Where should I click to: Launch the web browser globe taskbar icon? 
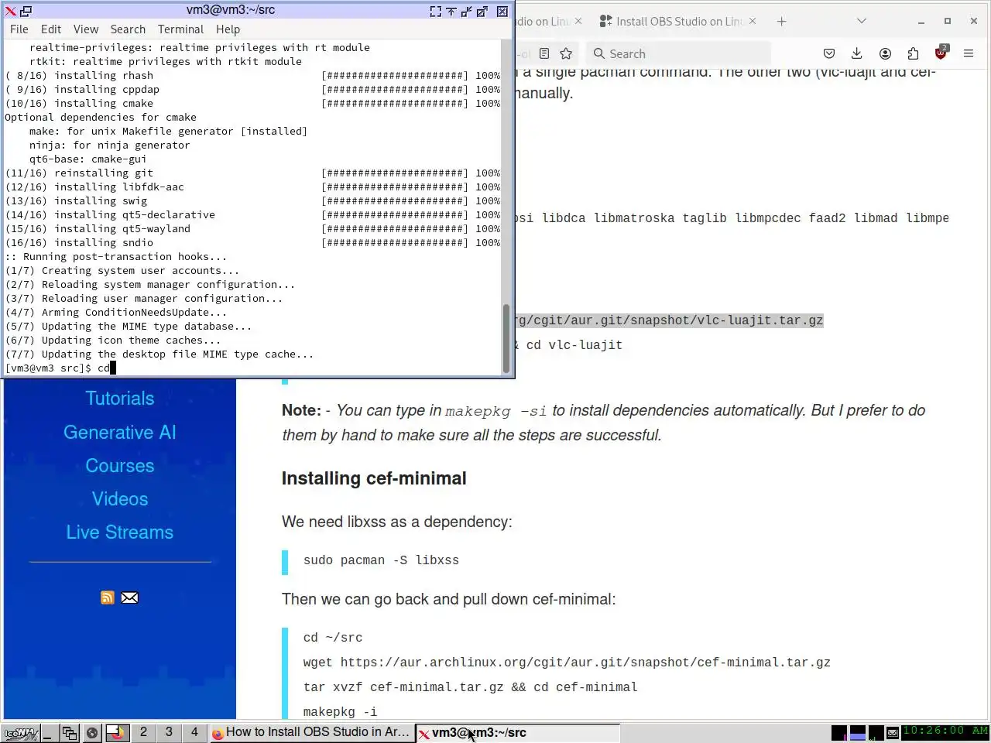pyautogui.click(x=91, y=732)
